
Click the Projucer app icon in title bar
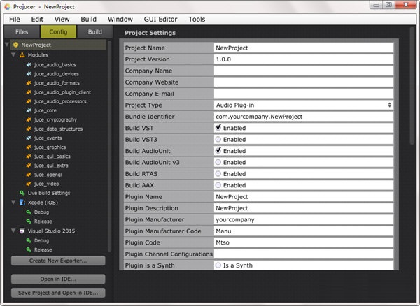point(8,7)
